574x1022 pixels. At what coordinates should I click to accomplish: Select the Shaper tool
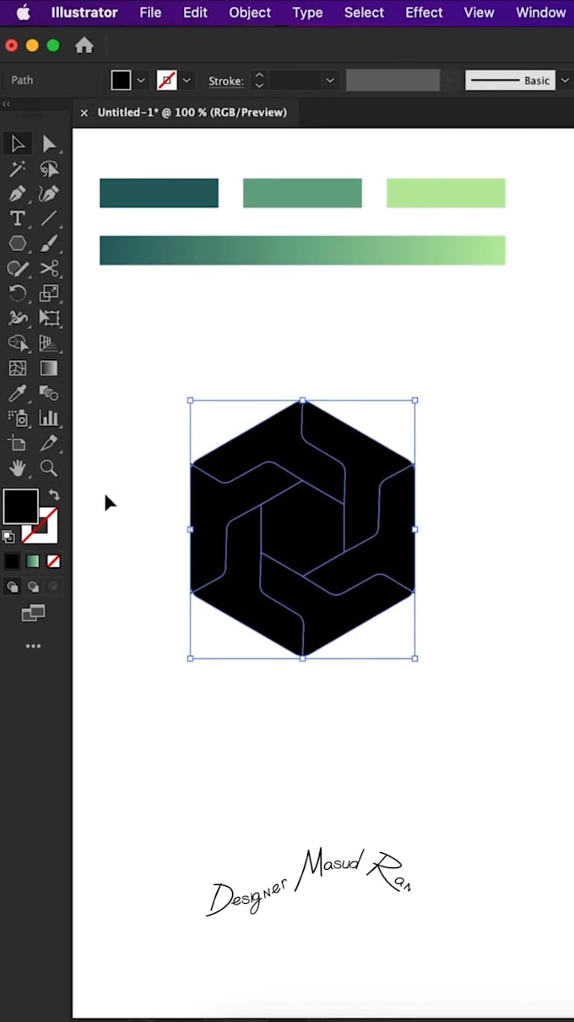pyautogui.click(x=18, y=269)
